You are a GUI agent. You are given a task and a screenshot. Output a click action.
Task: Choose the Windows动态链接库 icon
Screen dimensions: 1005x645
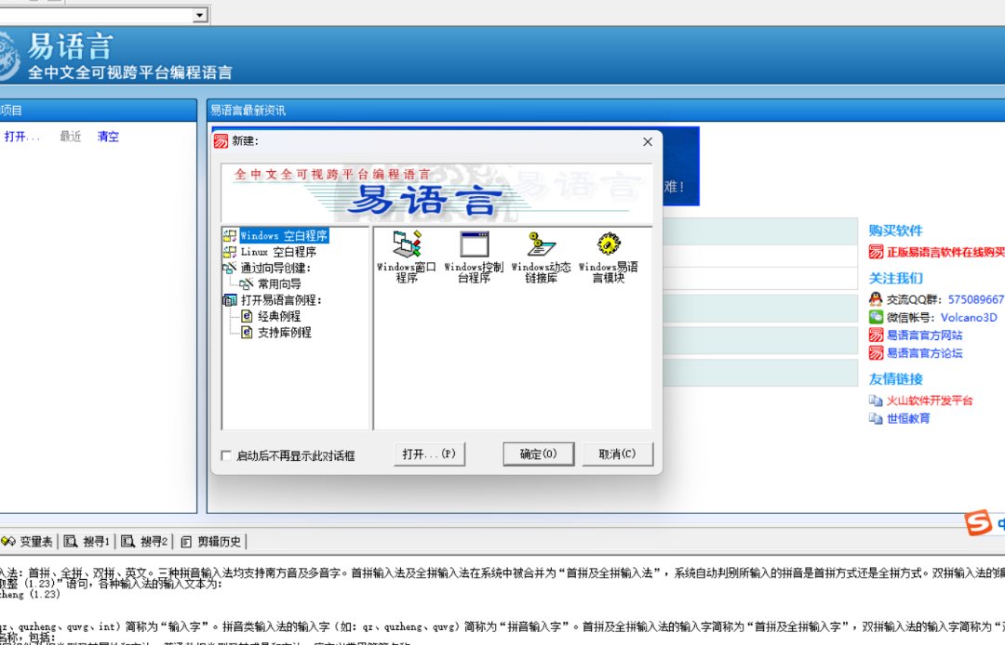click(x=541, y=244)
